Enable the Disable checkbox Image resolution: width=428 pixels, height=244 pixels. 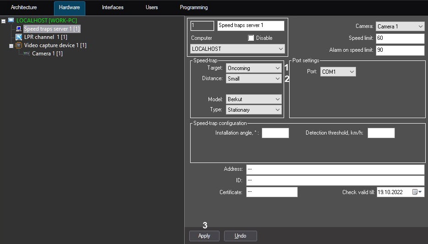coord(251,38)
